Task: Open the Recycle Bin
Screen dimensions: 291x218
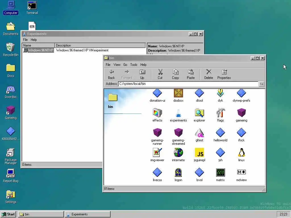Action: pyautogui.click(x=11, y=50)
